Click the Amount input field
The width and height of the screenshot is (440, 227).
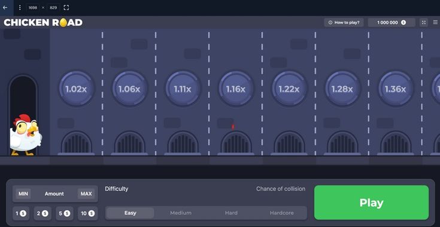[x=54, y=193]
